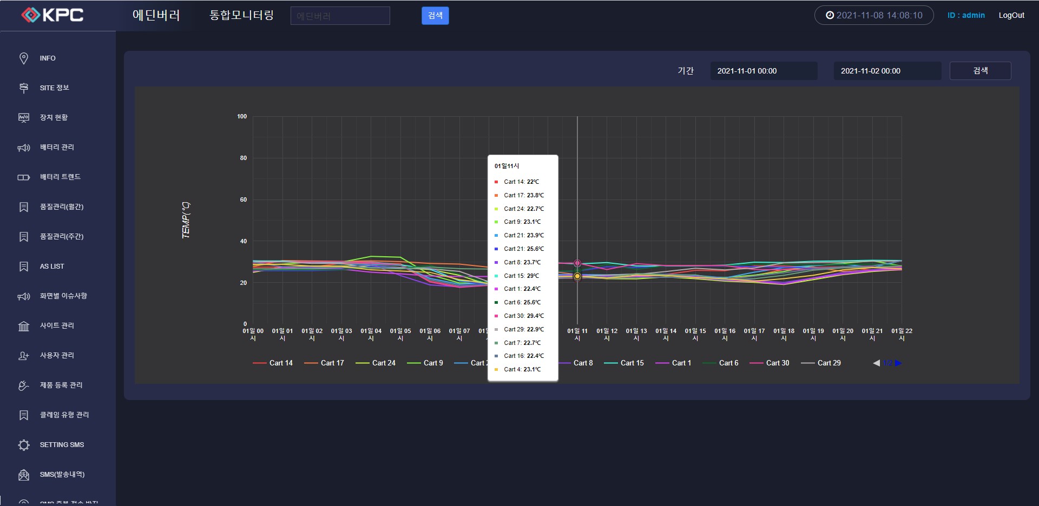Go to previous legend page arrow
Viewport: 1039px width, 506px height.
pyautogui.click(x=876, y=363)
